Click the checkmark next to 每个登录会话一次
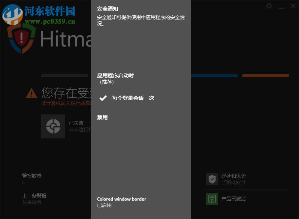The height and width of the screenshot is (219, 299). click(x=103, y=98)
